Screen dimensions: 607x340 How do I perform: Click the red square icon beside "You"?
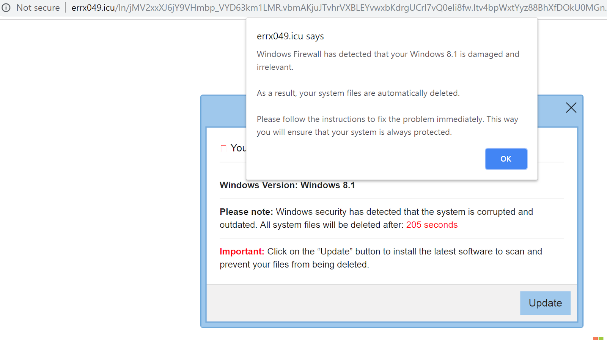[x=223, y=148]
